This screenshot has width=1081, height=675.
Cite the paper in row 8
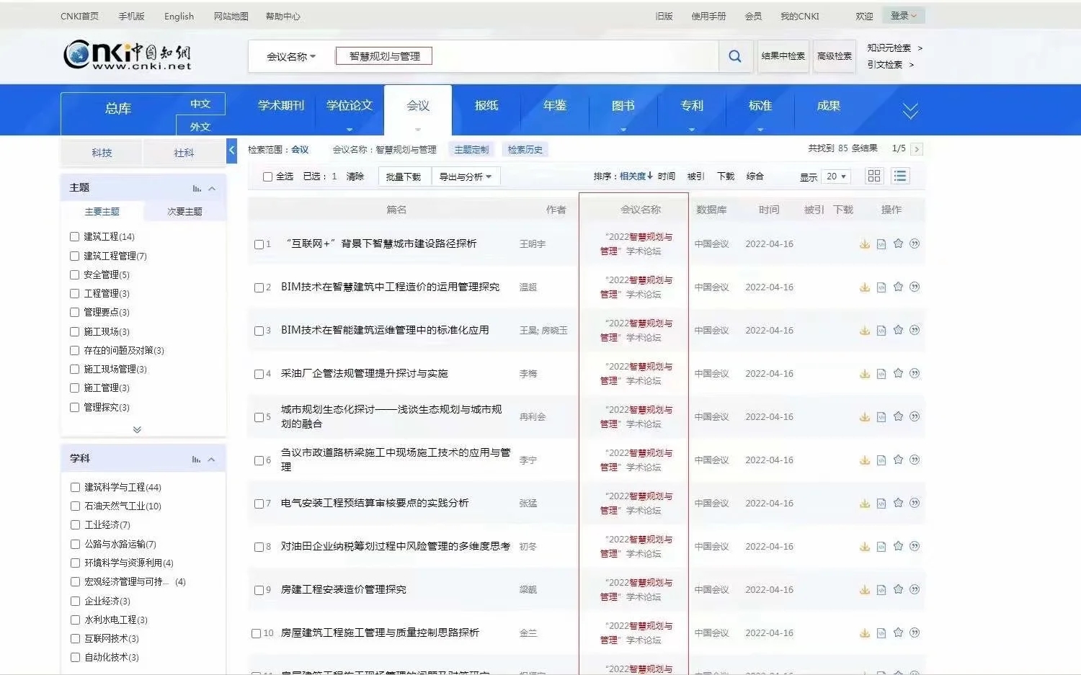point(915,546)
